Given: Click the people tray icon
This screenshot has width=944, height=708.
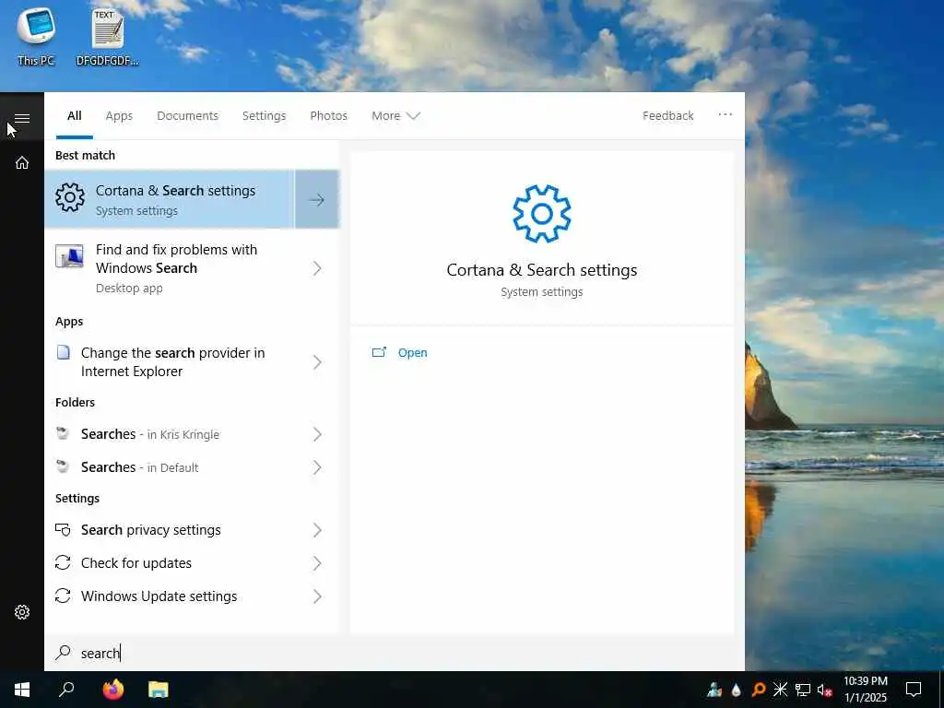Looking at the screenshot, I should 714,690.
